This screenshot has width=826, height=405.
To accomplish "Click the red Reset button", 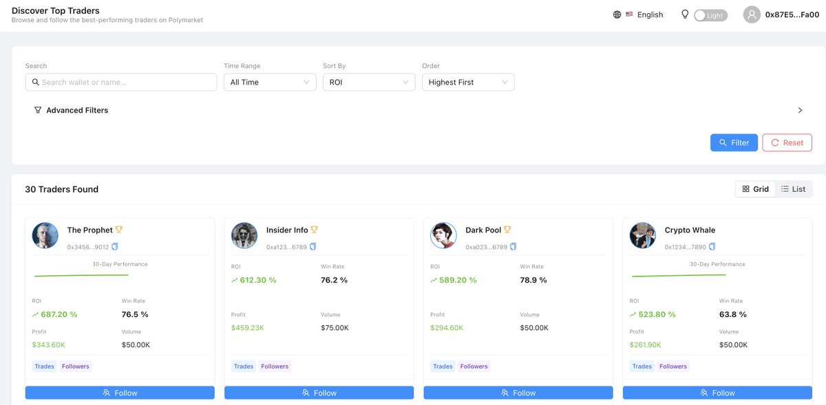I will tap(787, 142).
